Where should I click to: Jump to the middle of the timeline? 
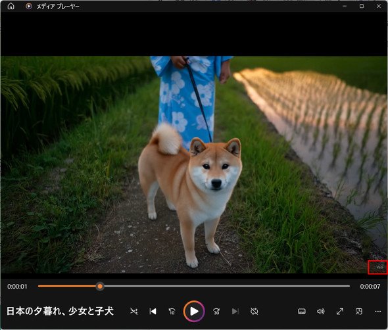pos(194,286)
